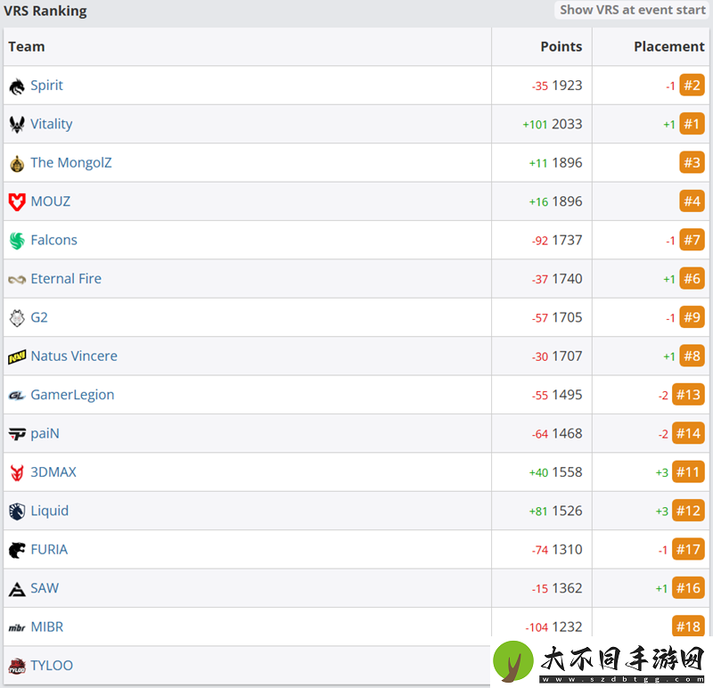Click the Placement column header
This screenshot has width=713, height=688.
pyautogui.click(x=669, y=46)
